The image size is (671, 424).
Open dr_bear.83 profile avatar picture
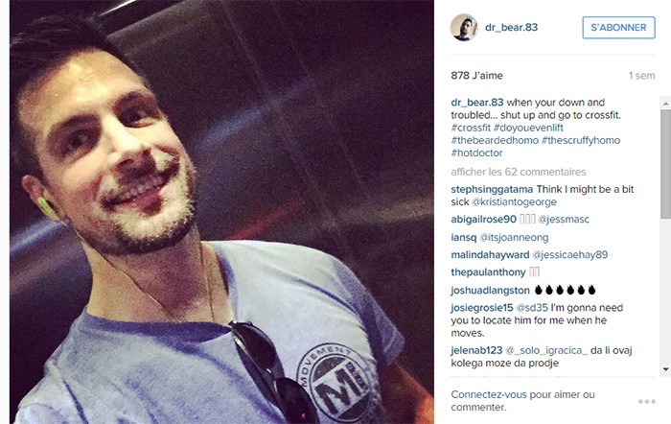(464, 27)
